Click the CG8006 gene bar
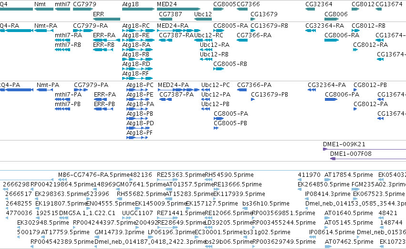 332,19
